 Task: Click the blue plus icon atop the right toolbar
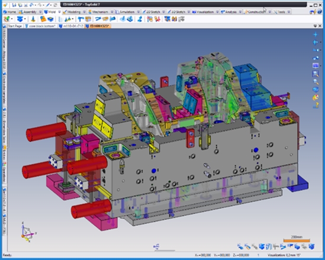(x=316, y=34)
